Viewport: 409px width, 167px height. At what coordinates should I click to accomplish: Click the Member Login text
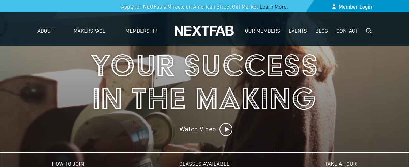pos(355,6)
